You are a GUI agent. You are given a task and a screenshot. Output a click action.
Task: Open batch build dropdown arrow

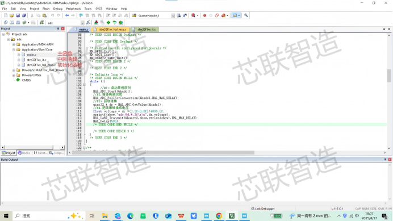[x=28, y=23]
